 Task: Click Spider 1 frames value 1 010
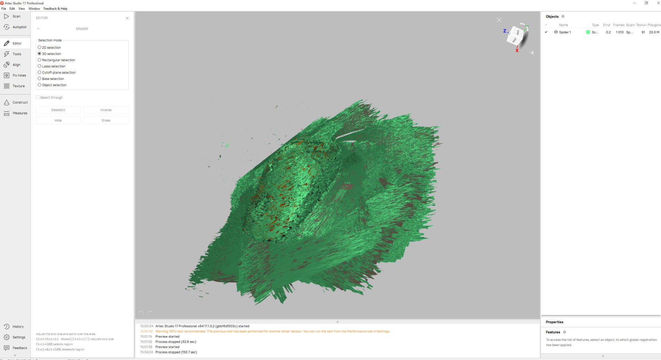click(620, 32)
